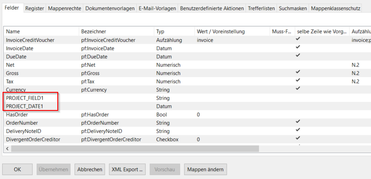Open the Dokumentenvorlagen tab

click(x=110, y=9)
